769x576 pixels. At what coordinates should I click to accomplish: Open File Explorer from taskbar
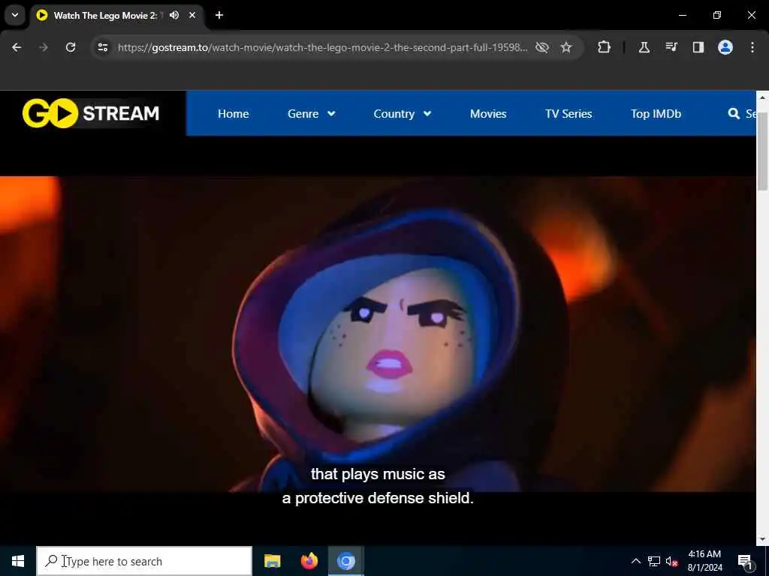(x=272, y=561)
